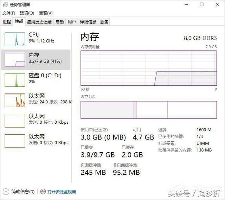225x200 pixels.
Task: Open the 选项(O) menu
Action: tap(27, 13)
